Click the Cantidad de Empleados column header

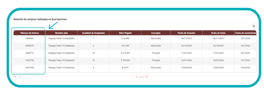[x=93, y=33]
